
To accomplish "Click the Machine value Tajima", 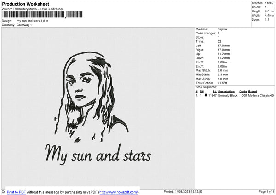I will tap(222, 29).
